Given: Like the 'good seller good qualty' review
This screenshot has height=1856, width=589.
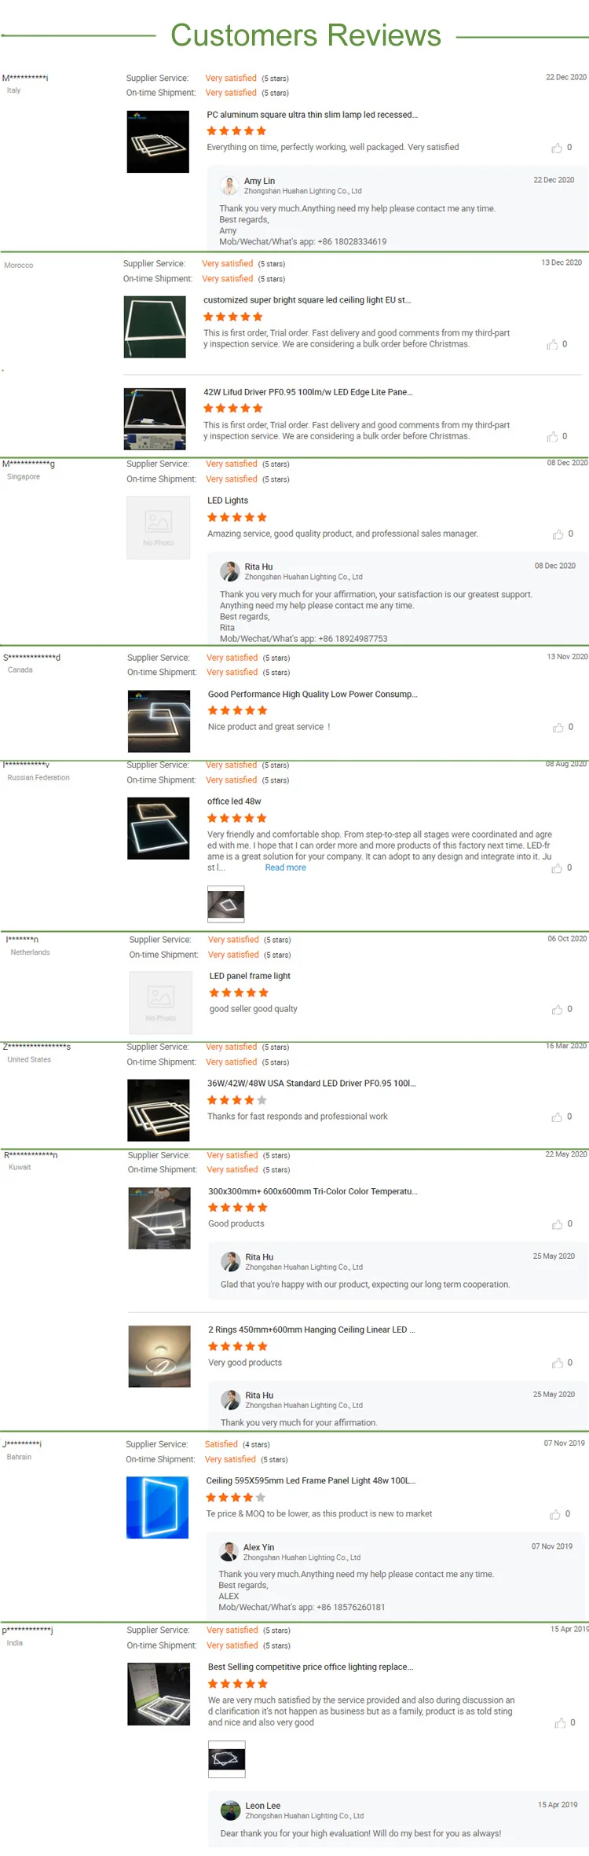Looking at the screenshot, I should 557,1009.
